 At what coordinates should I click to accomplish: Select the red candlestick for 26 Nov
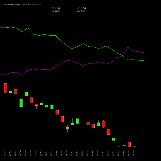[31, 100]
